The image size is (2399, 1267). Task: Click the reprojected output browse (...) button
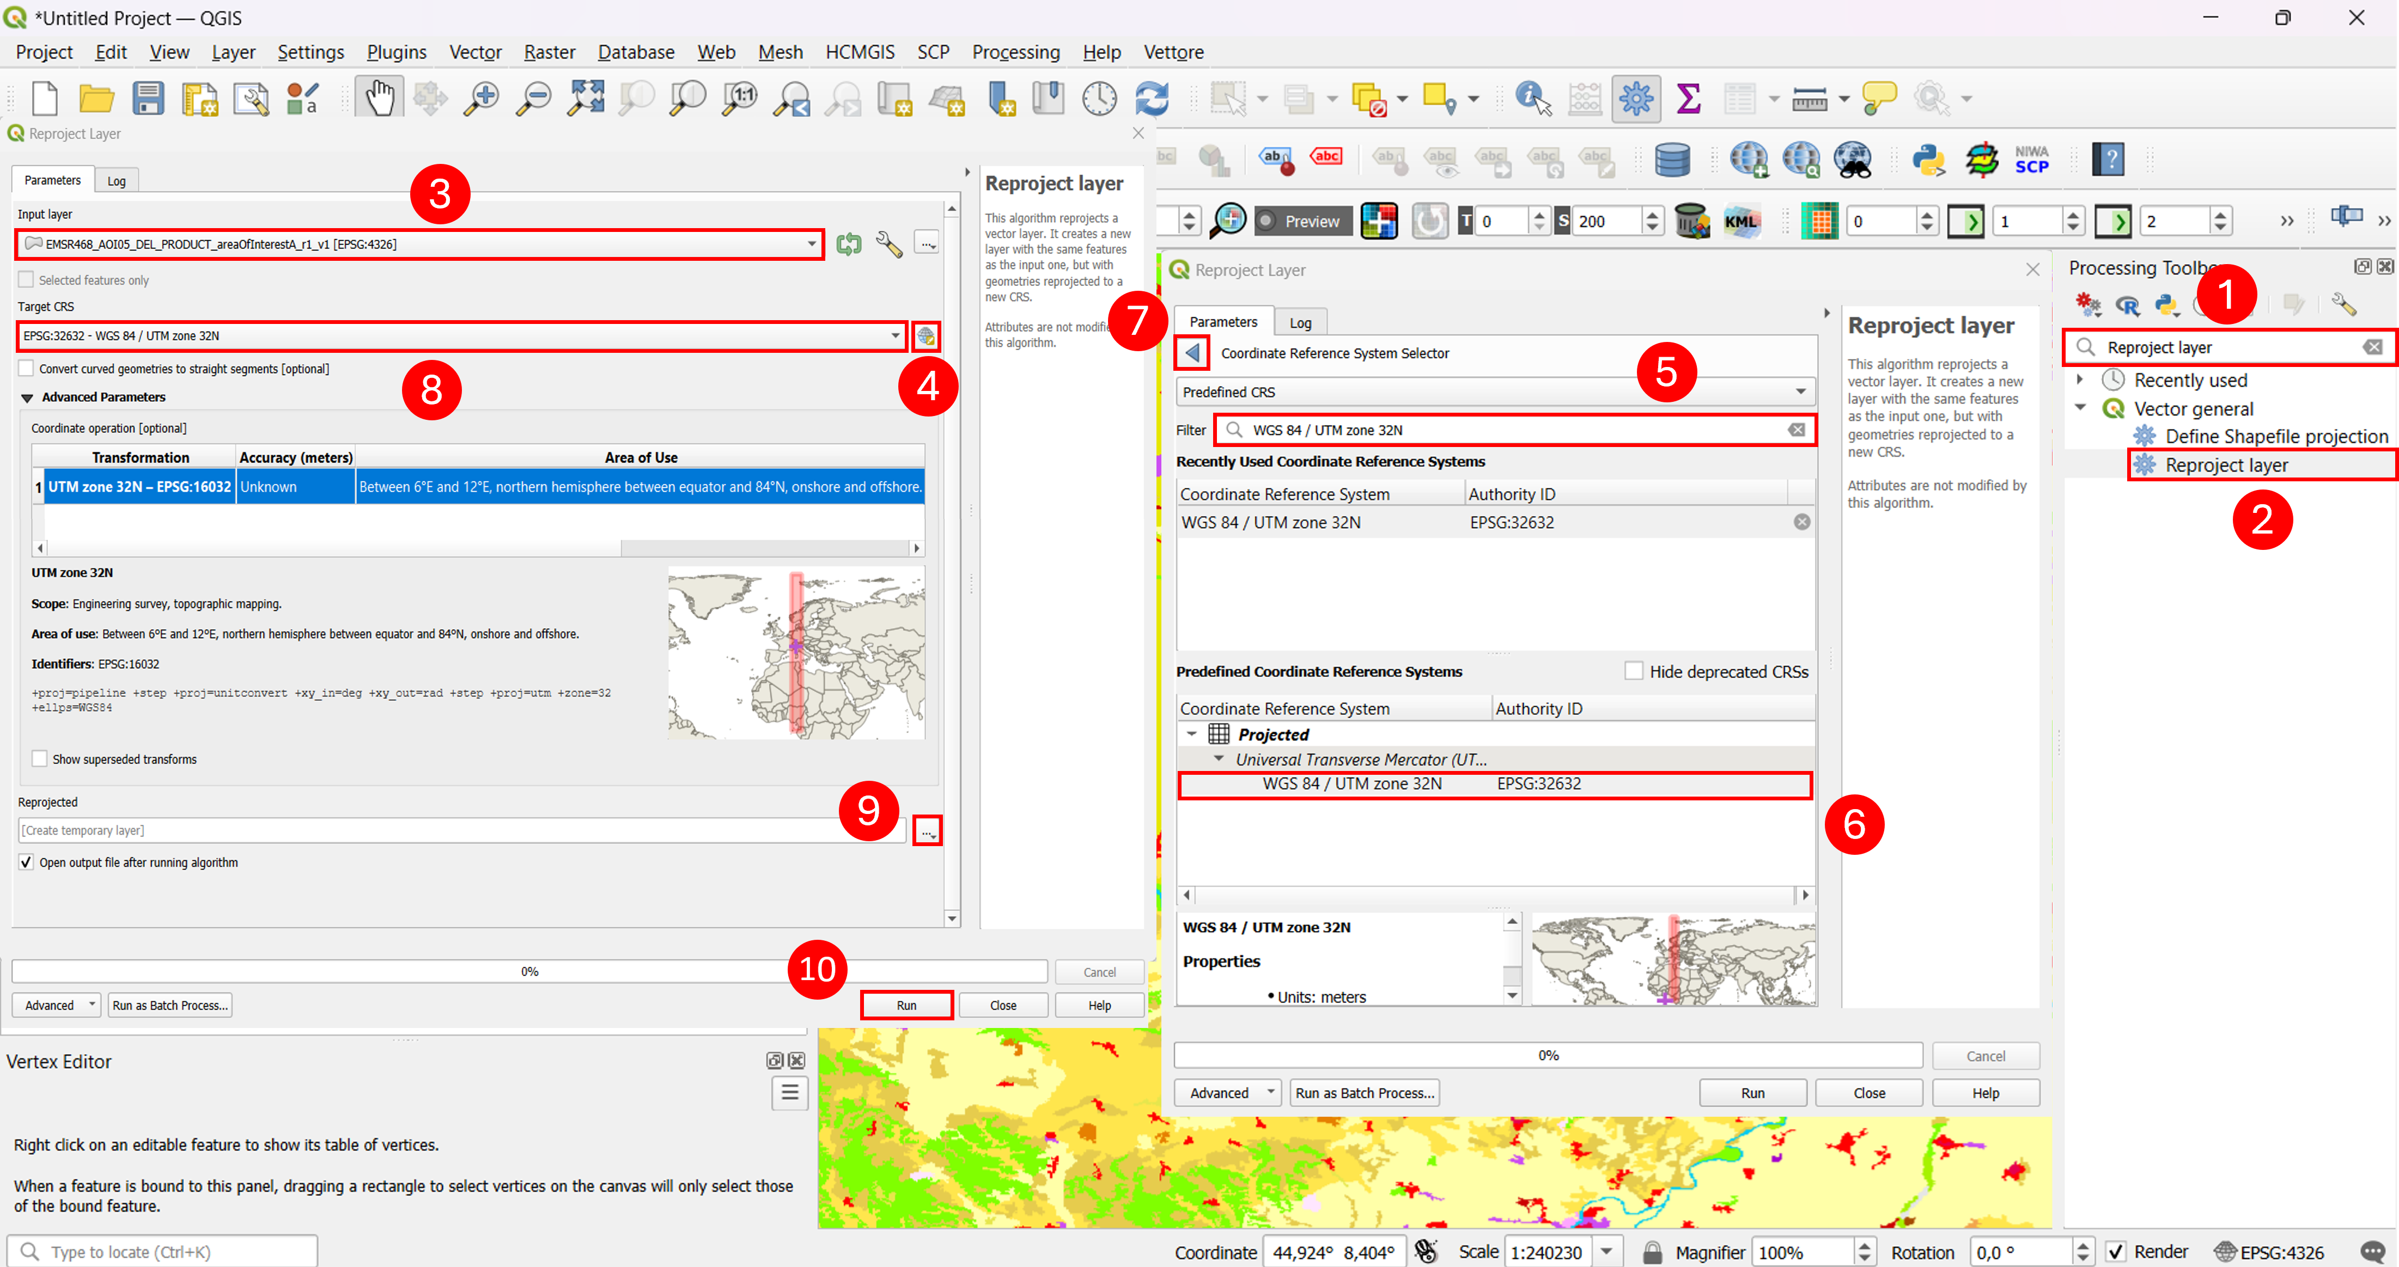click(927, 830)
